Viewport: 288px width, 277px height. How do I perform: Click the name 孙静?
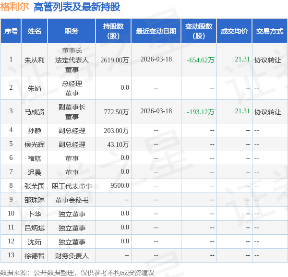click(35, 131)
